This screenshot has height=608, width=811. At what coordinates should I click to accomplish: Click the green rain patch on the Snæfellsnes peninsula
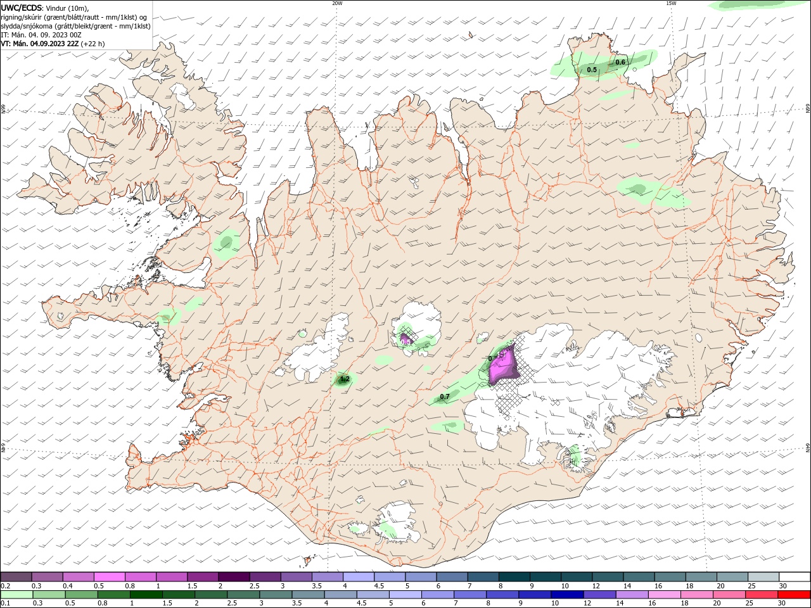click(x=169, y=315)
